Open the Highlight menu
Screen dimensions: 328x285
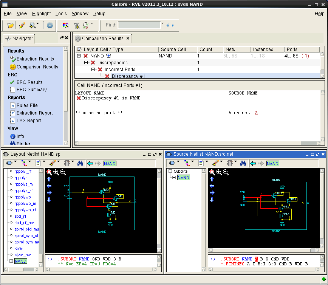click(x=41, y=14)
